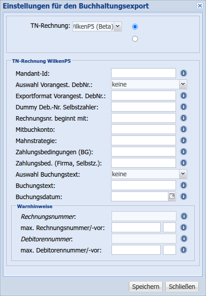Focus the Buchungstext input field
Viewport: 206px width, 296px height.
(143, 185)
